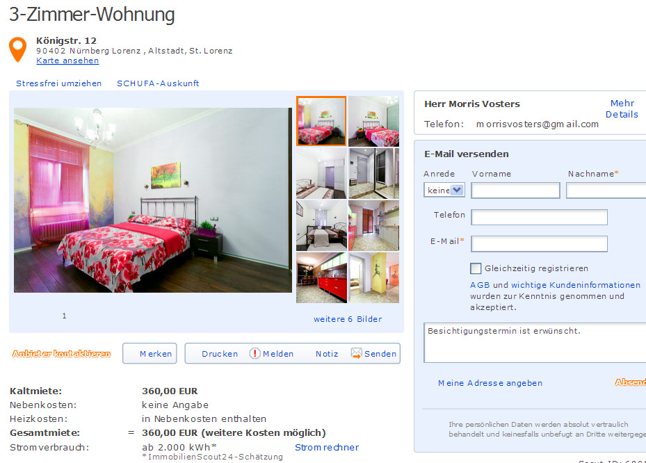This screenshot has width=646, height=463.
Task: Open the Stressfrei umziehen tab
Action: point(59,83)
